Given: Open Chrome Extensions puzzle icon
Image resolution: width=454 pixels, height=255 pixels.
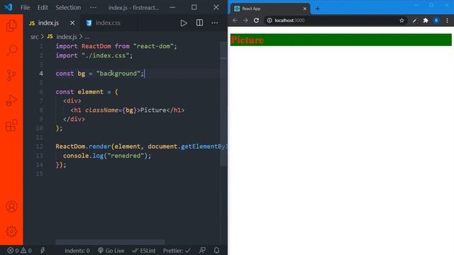Looking at the screenshot, I should [x=426, y=21].
